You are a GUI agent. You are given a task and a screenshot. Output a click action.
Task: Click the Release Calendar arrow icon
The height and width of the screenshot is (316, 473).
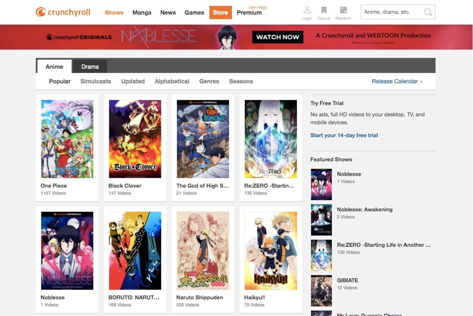(x=421, y=82)
